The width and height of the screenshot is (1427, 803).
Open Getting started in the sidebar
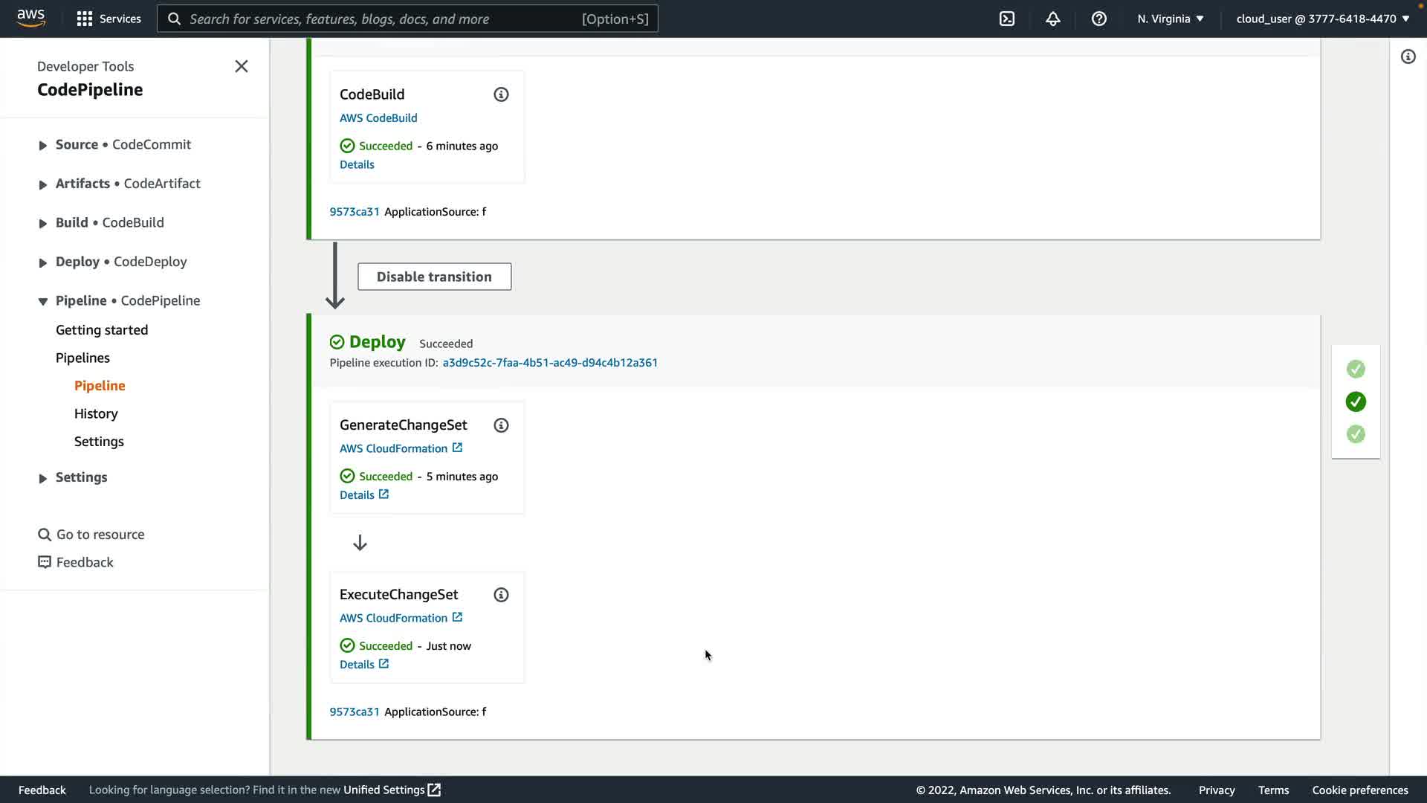[x=102, y=330]
